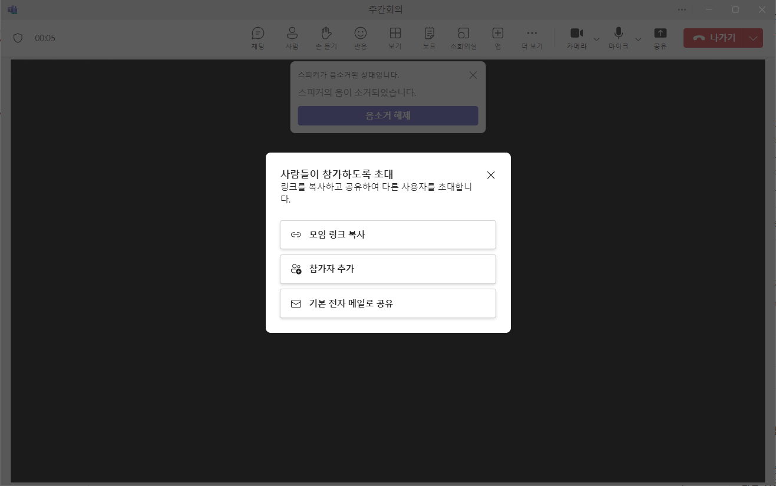This screenshot has height=486, width=776.
Task: Click the meeting security shield icon
Action: pos(18,37)
